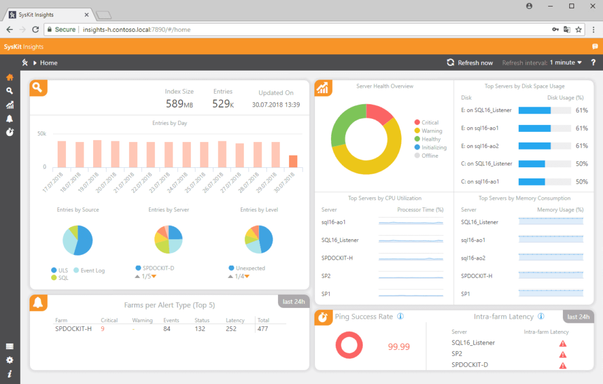Click disk usage bar for C: on sql16-ao1

545,181
